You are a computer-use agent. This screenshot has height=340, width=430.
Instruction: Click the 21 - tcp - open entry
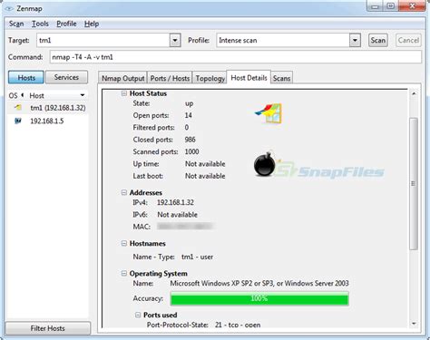pyautogui.click(x=238, y=325)
